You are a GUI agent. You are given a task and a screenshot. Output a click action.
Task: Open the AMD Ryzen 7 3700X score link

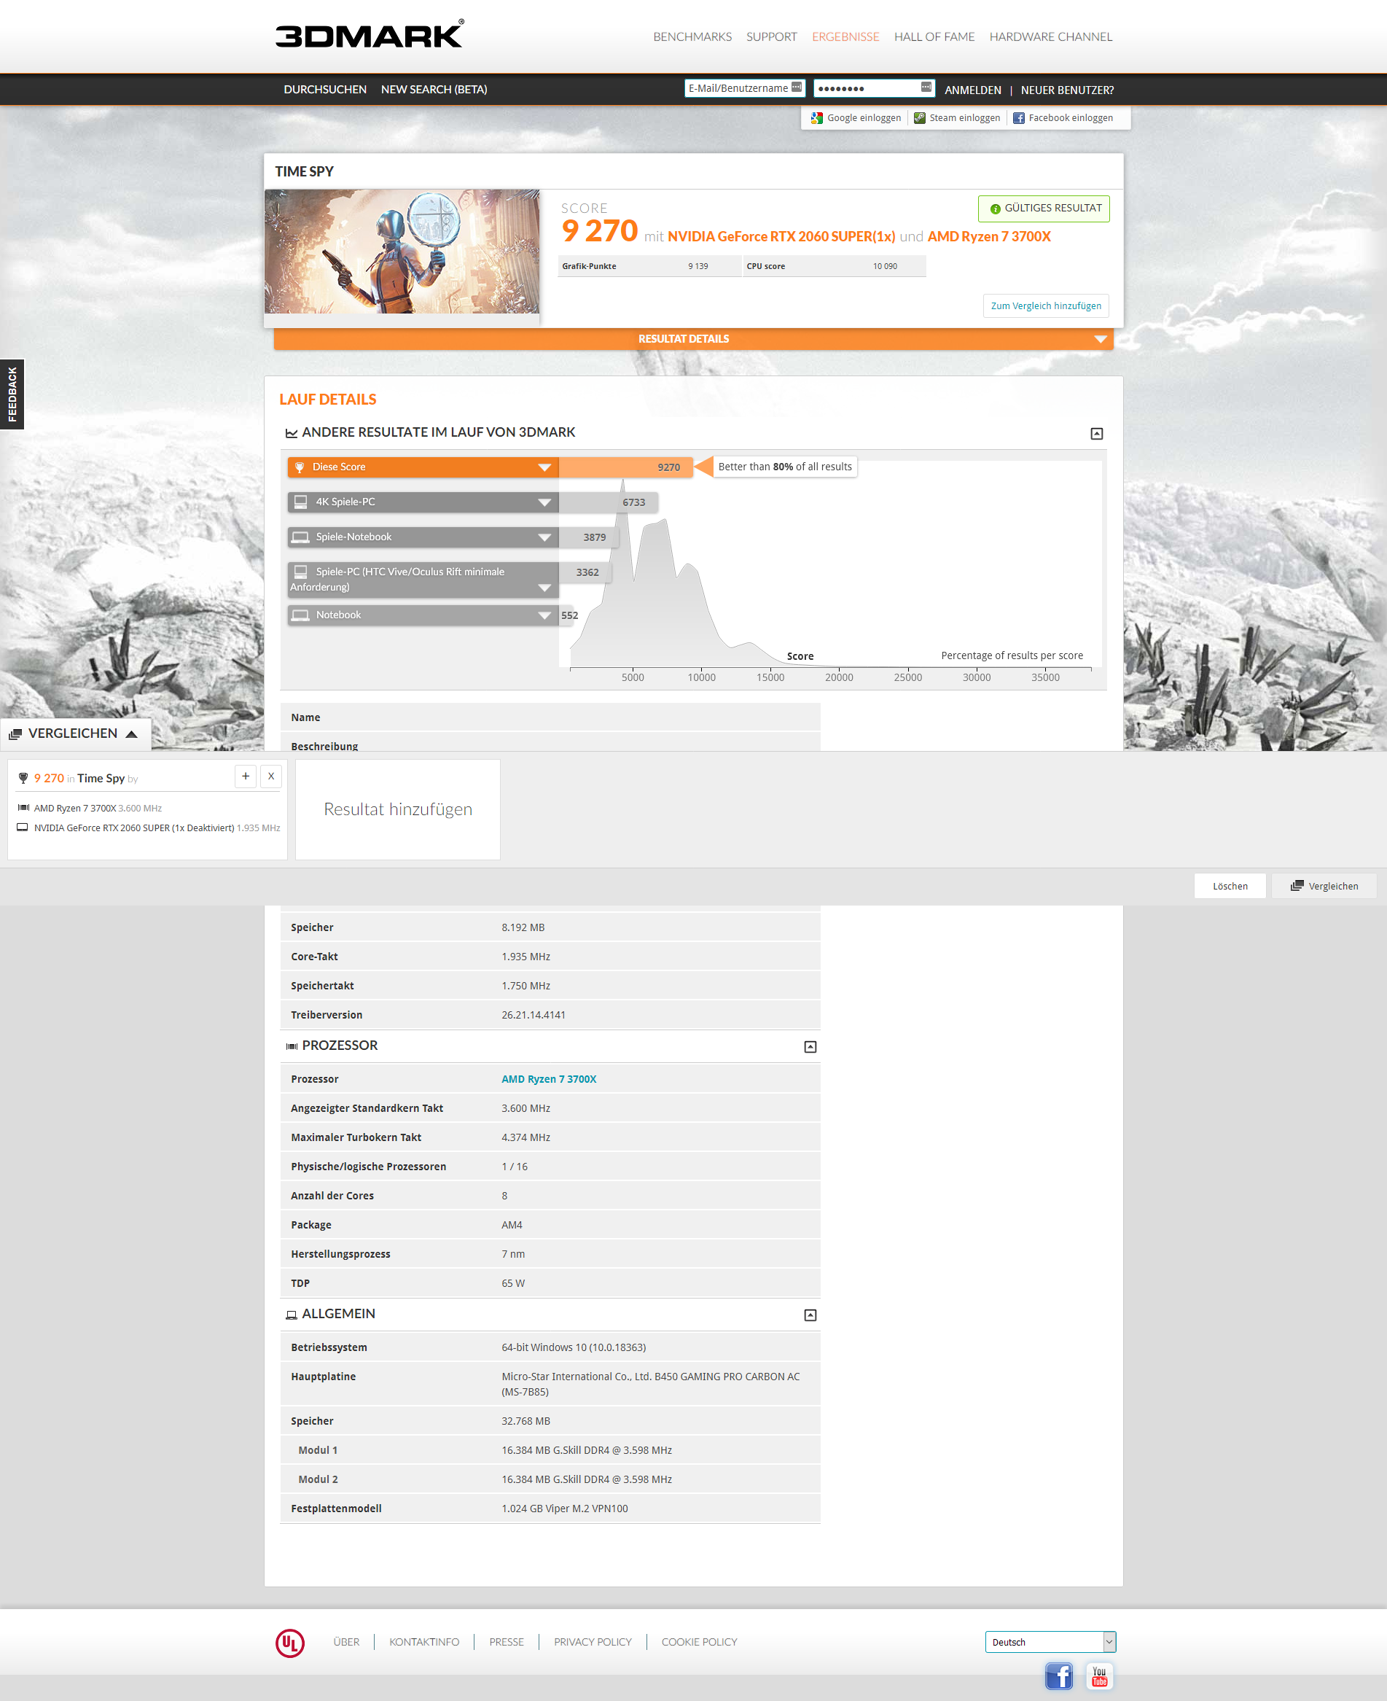[988, 237]
